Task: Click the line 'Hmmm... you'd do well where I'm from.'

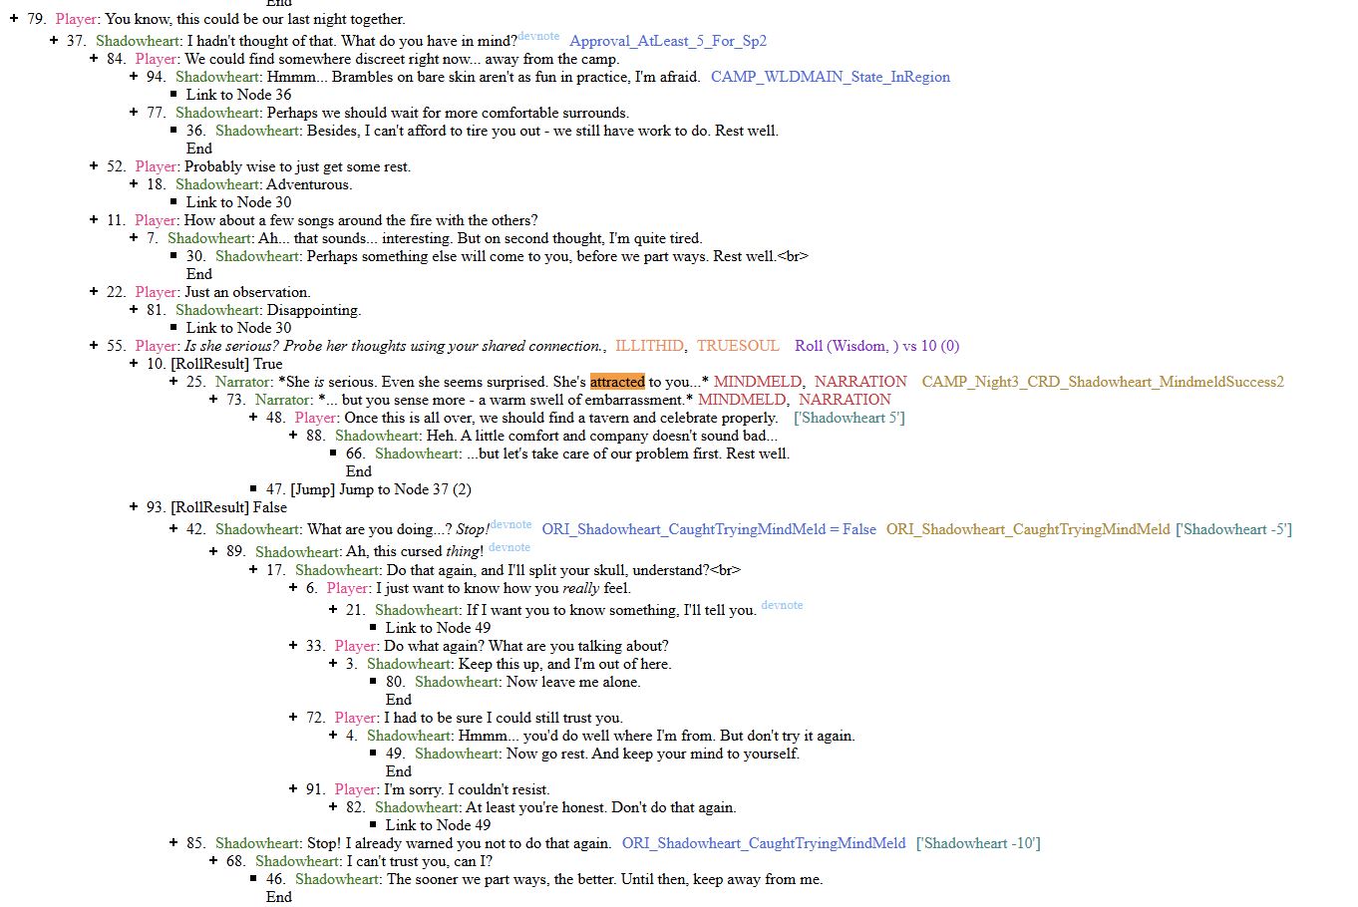Action: (600, 736)
